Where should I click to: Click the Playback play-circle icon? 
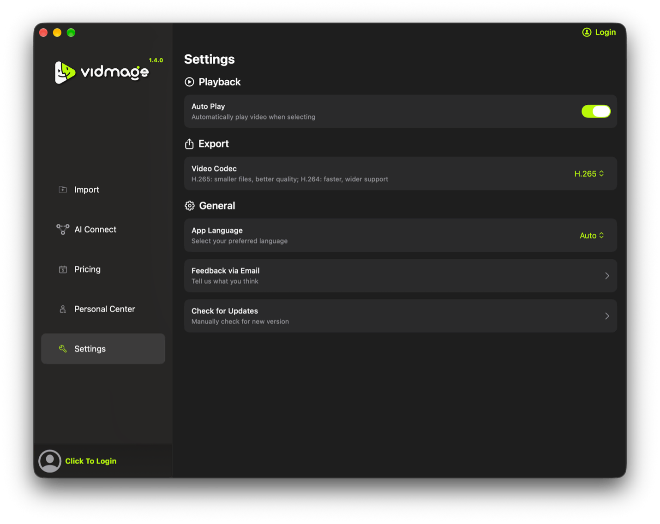coord(189,82)
